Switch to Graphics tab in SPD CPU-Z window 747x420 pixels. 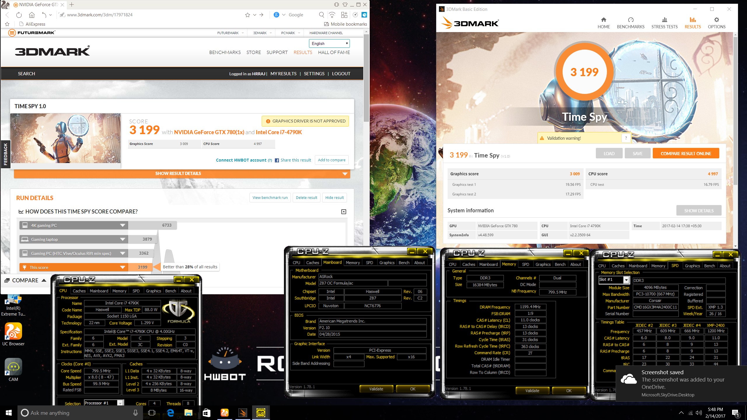(692, 266)
